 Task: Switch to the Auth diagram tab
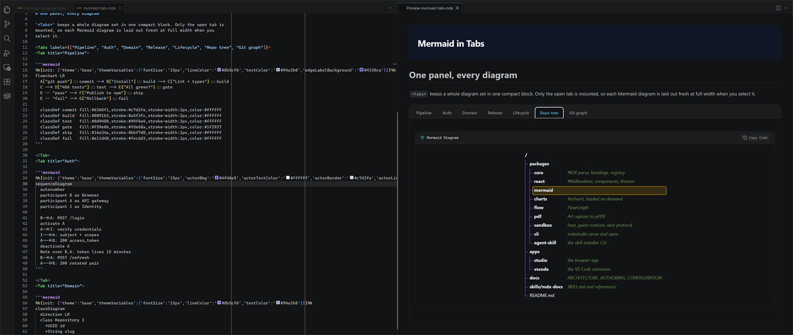coord(447,113)
